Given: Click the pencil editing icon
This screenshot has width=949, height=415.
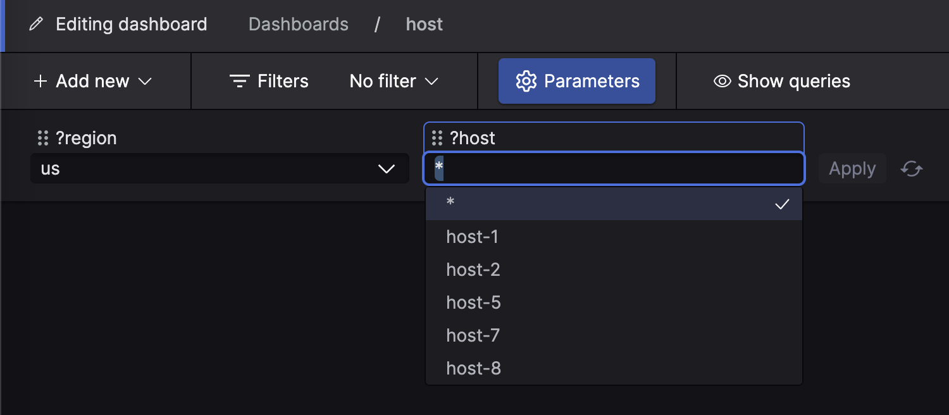Looking at the screenshot, I should point(35,24).
